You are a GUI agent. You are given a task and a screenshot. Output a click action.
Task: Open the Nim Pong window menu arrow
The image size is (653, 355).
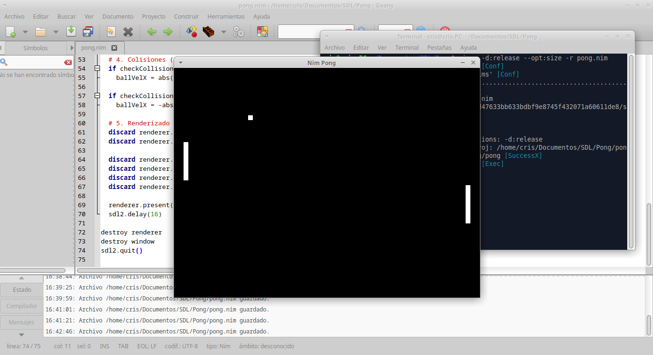(x=181, y=63)
